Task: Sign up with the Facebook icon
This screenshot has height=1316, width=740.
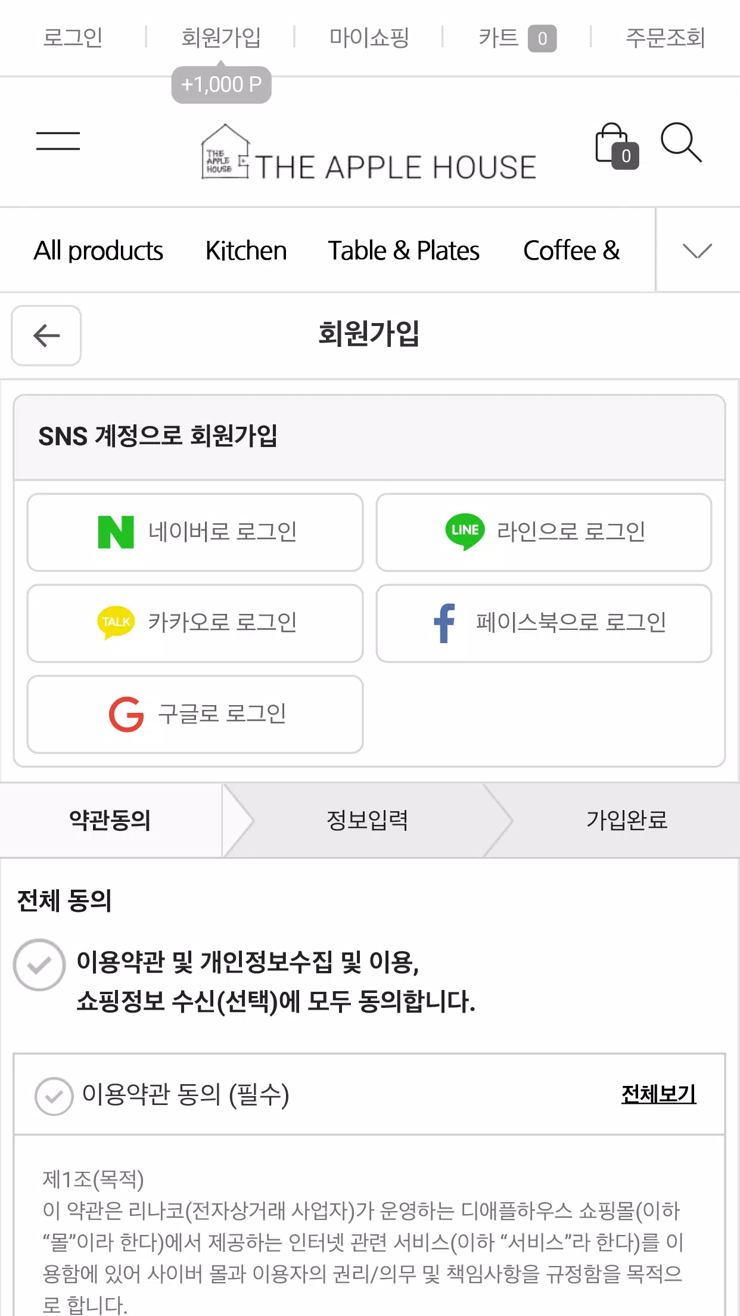Action: [444, 623]
